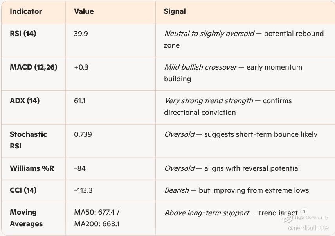Click the 'Above long-term support' signal text
The height and width of the screenshot is (236, 335).
point(207,213)
